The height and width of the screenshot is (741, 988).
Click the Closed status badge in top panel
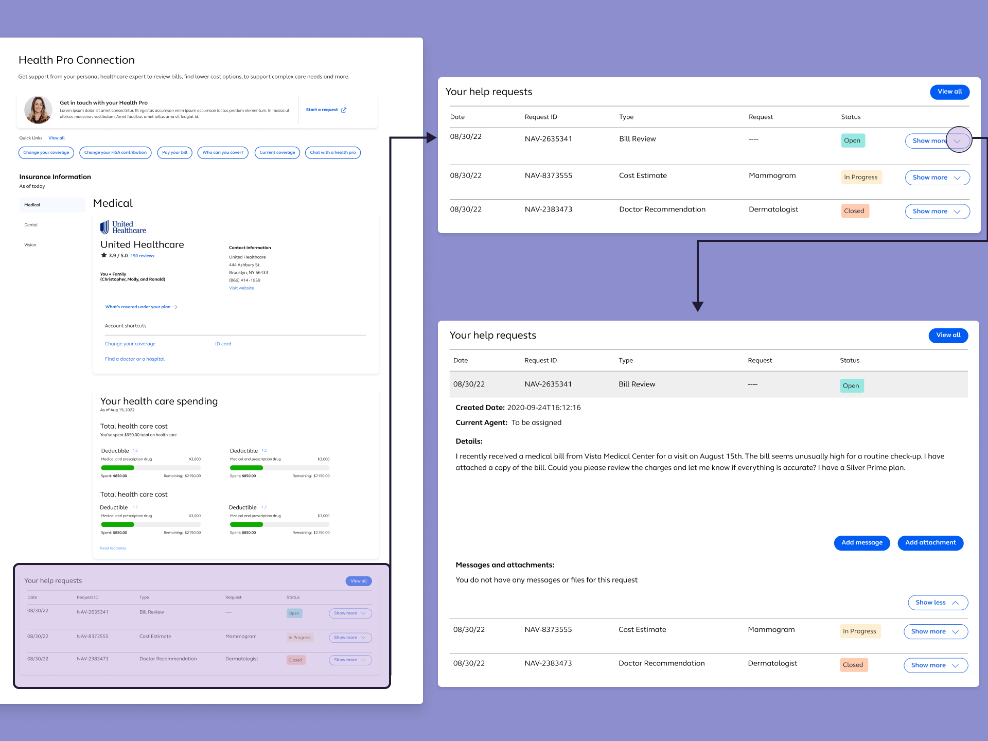(x=854, y=211)
